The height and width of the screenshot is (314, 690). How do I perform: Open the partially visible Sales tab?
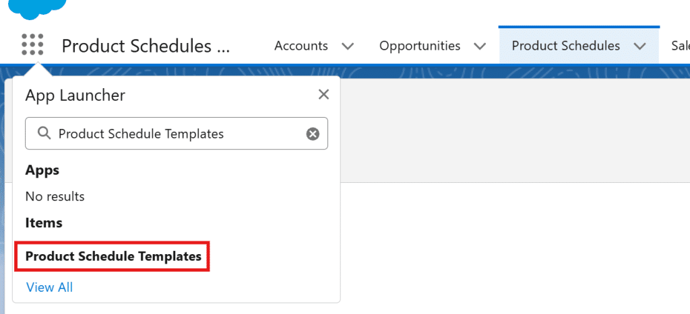click(x=679, y=46)
